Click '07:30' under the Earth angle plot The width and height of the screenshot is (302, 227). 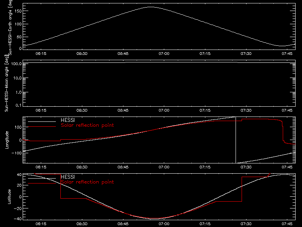[x=246, y=53]
